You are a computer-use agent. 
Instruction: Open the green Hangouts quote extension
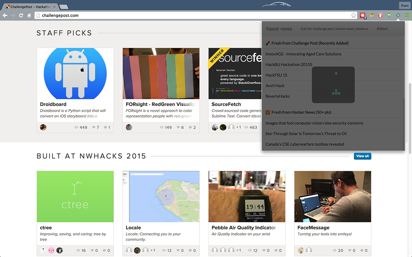click(x=389, y=15)
